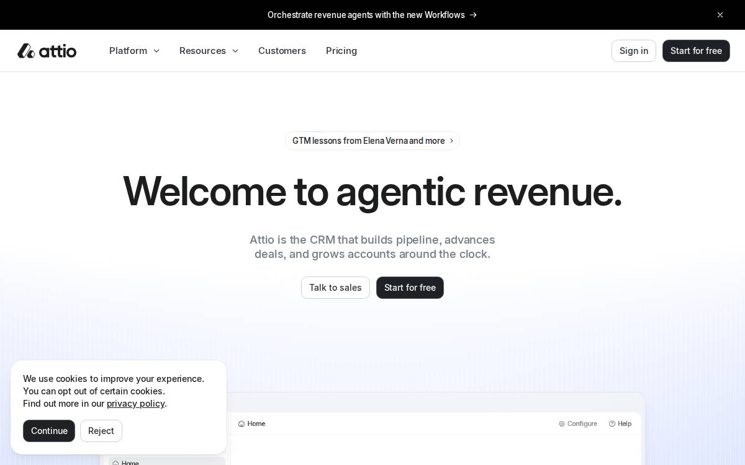
Task: Click the Configure gear icon in preview
Action: tap(562, 424)
